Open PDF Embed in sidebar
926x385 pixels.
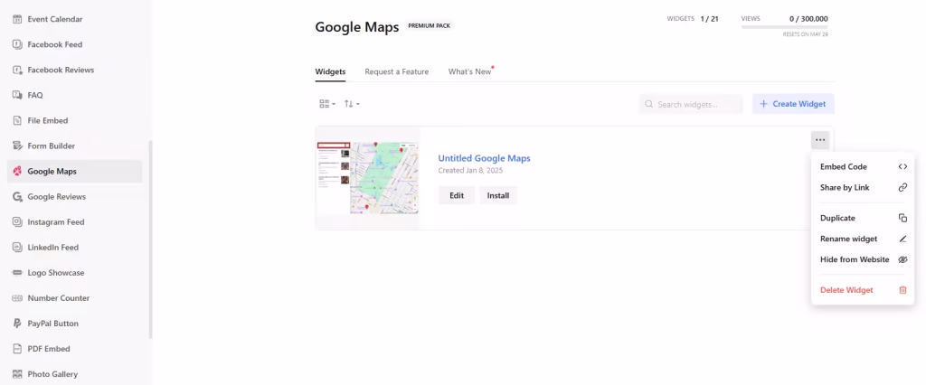[x=74, y=349]
